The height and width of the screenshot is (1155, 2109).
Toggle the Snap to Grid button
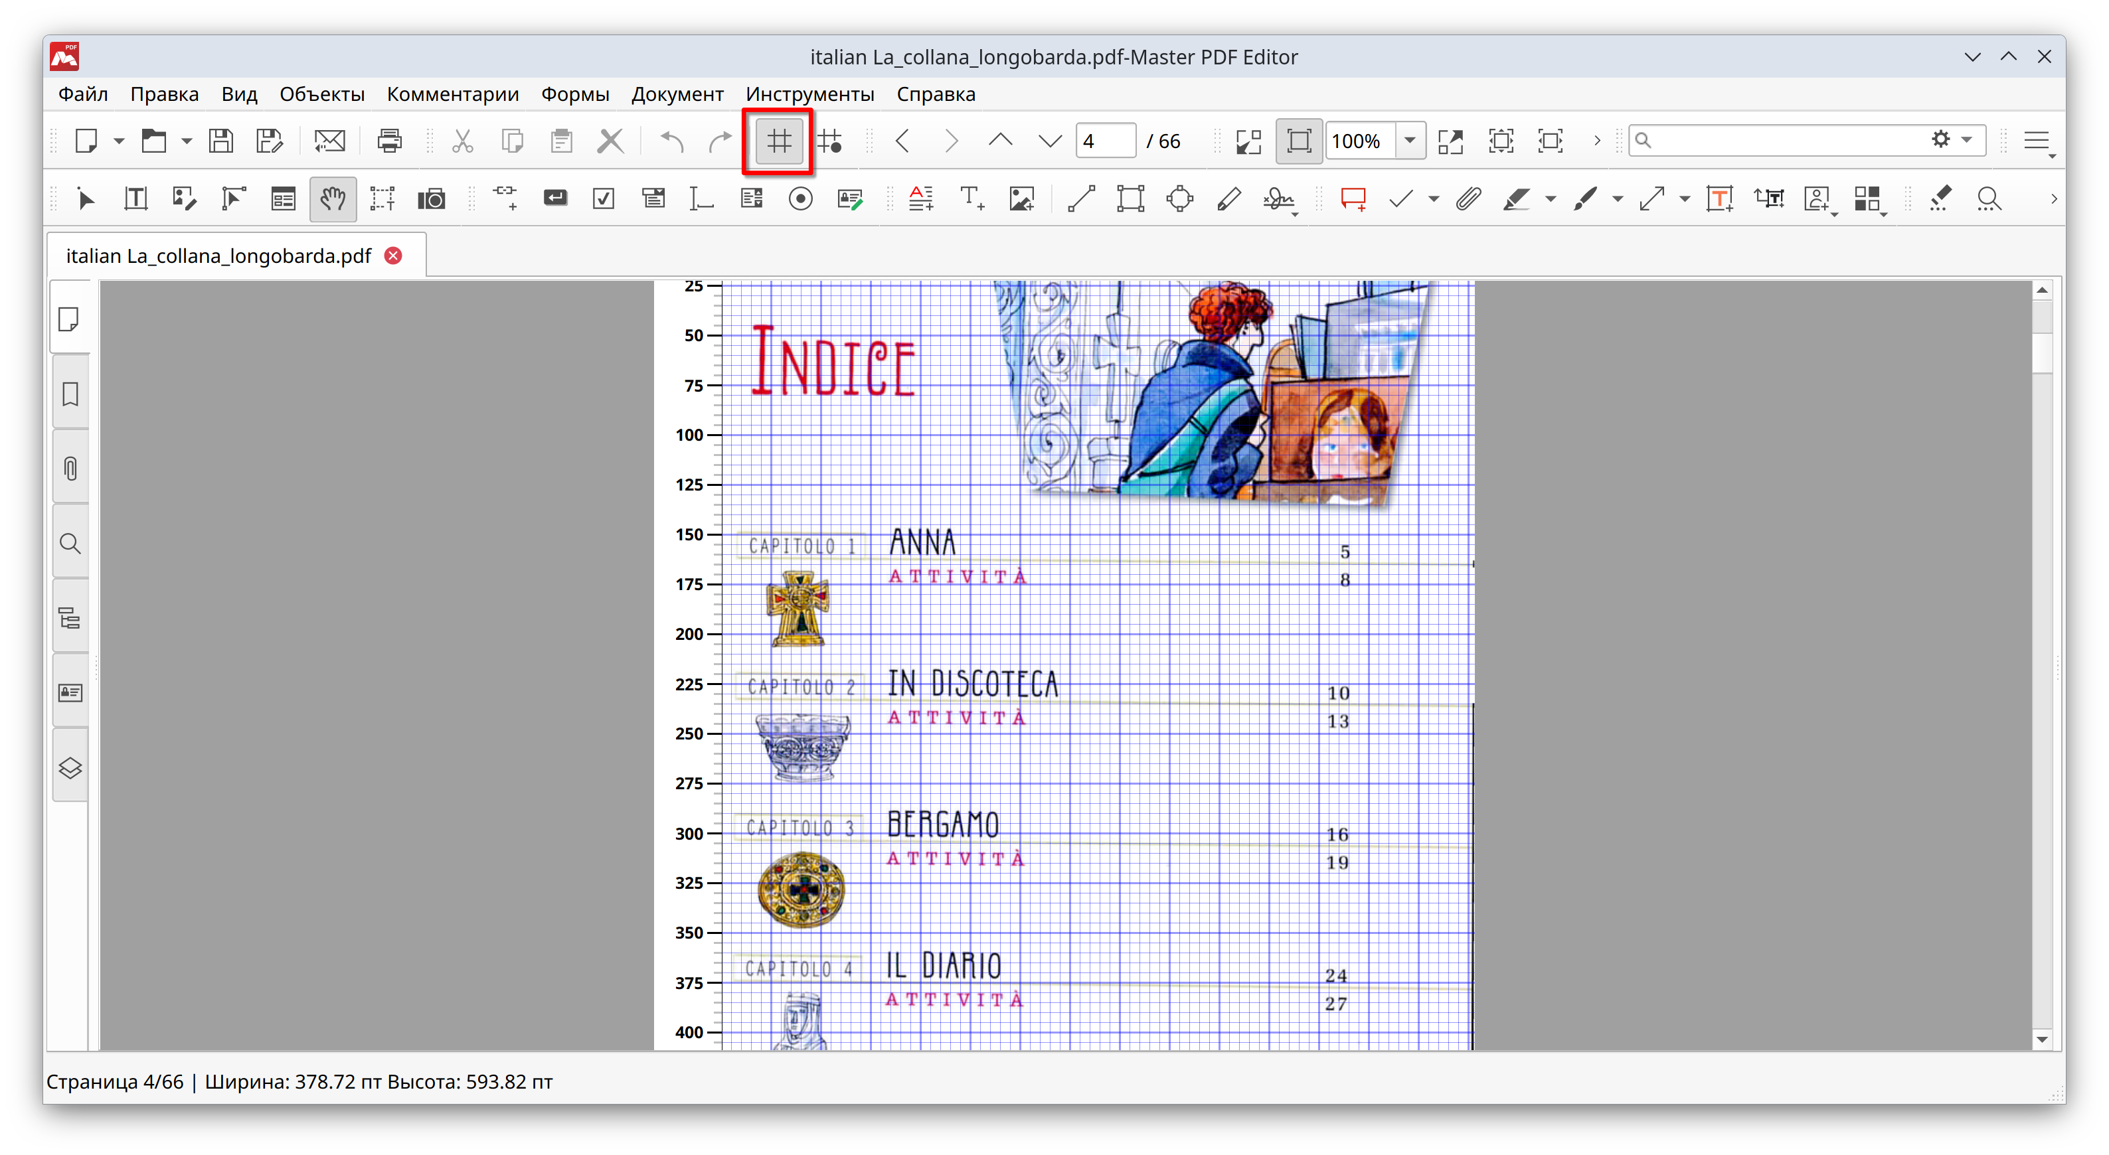click(829, 141)
